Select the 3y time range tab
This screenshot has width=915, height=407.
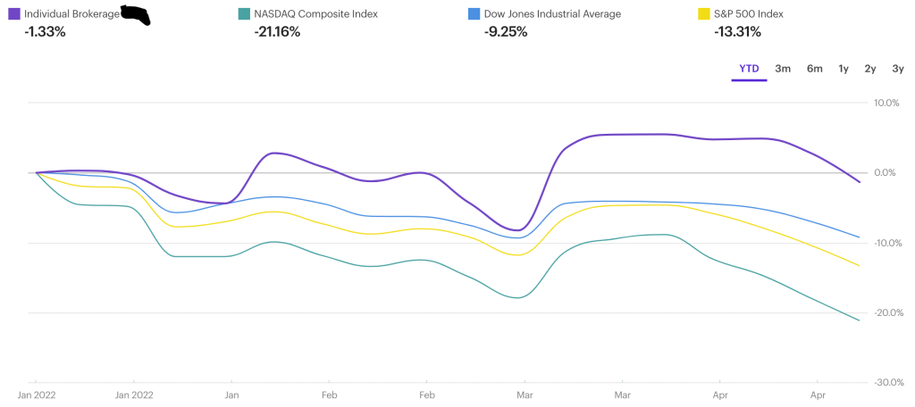click(x=897, y=69)
